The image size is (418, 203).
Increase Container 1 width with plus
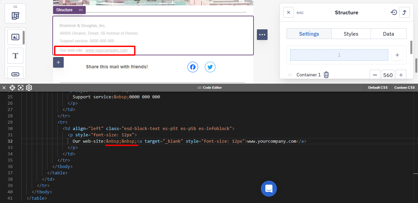[x=401, y=75]
